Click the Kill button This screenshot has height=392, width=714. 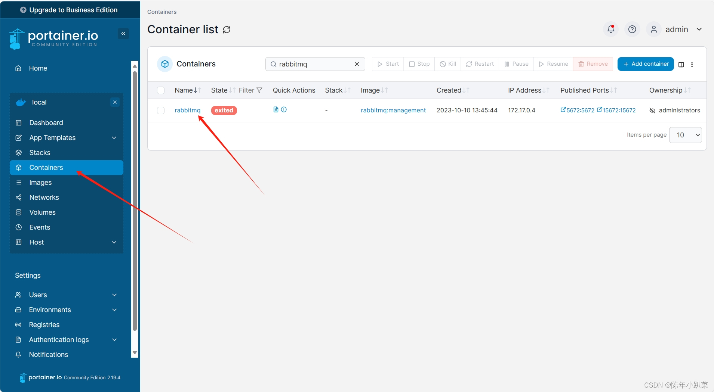point(448,64)
